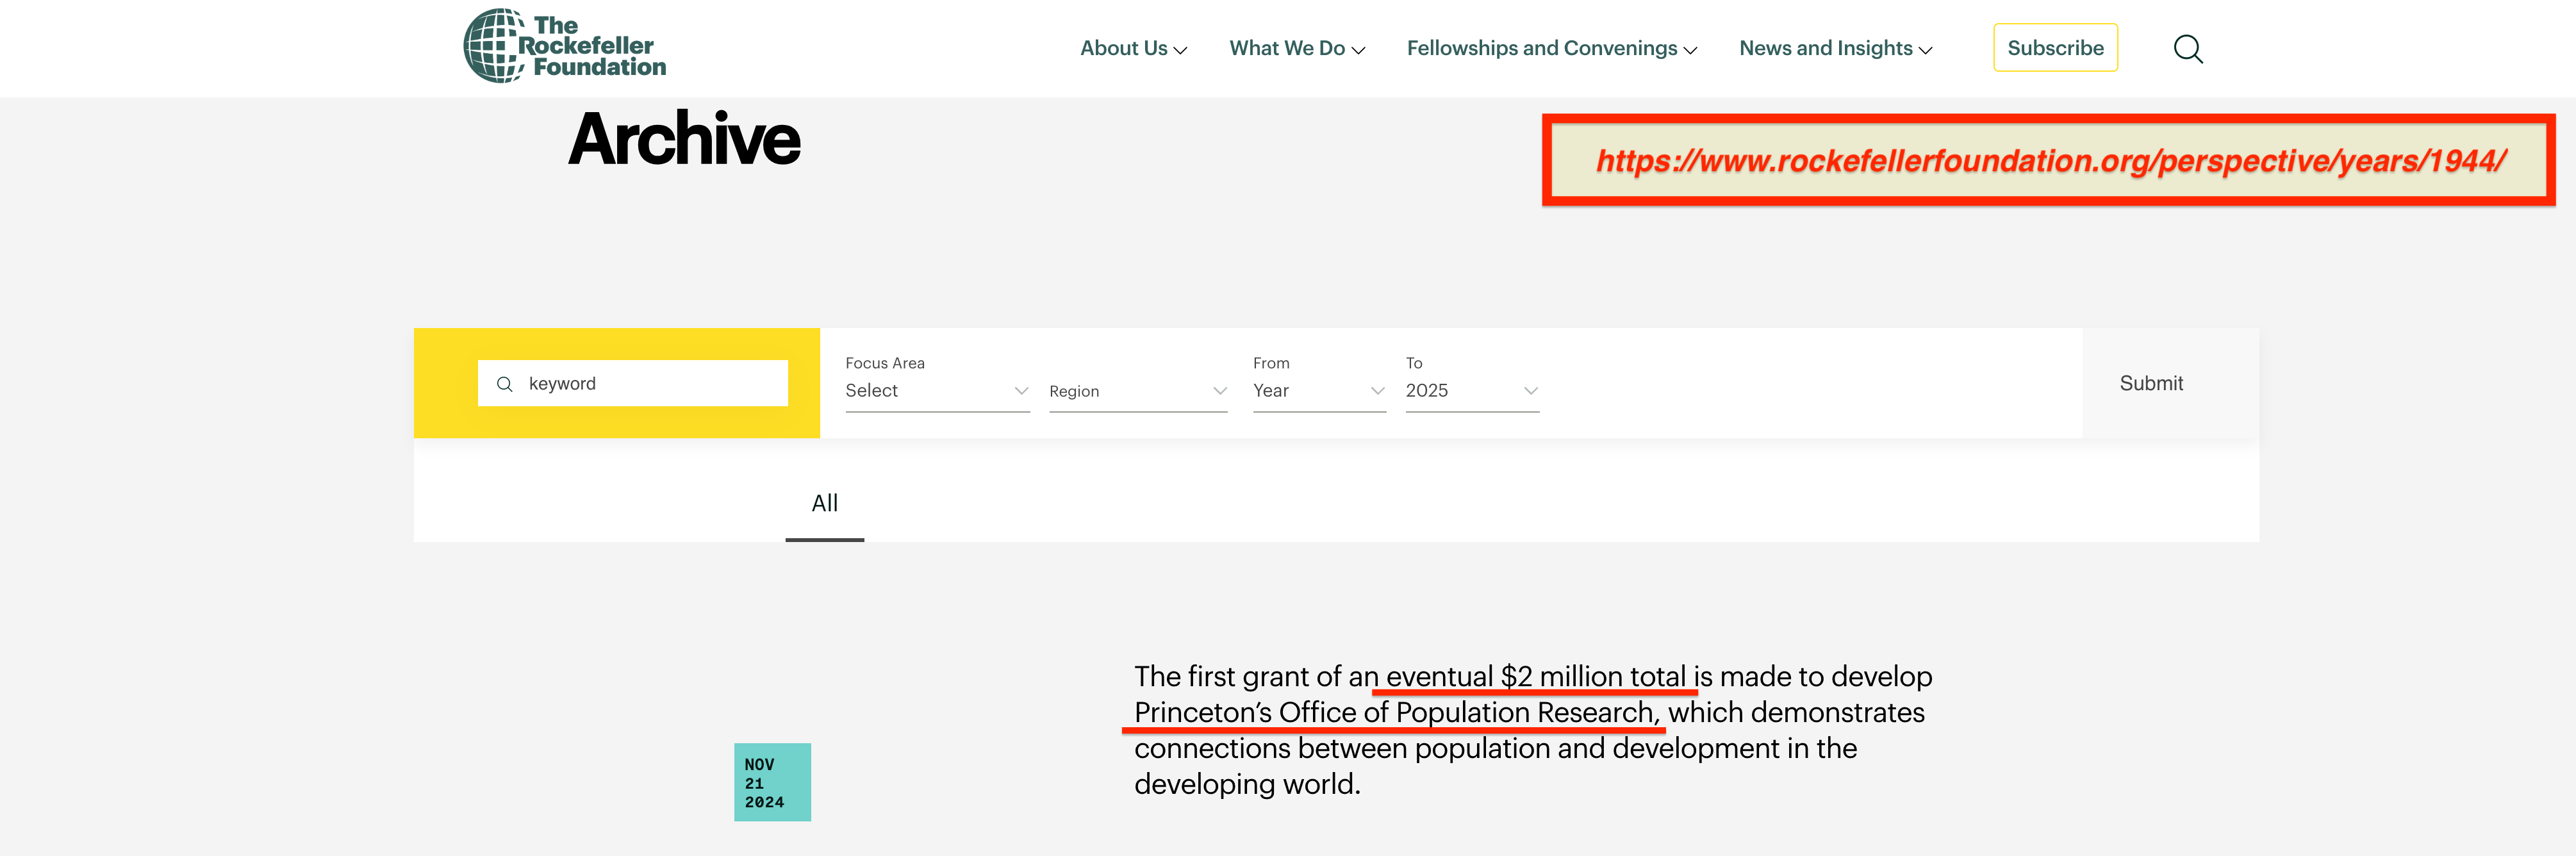Image resolution: width=2576 pixels, height=856 pixels.
Task: Click the NOV 21 2024 date badge
Action: point(772,782)
